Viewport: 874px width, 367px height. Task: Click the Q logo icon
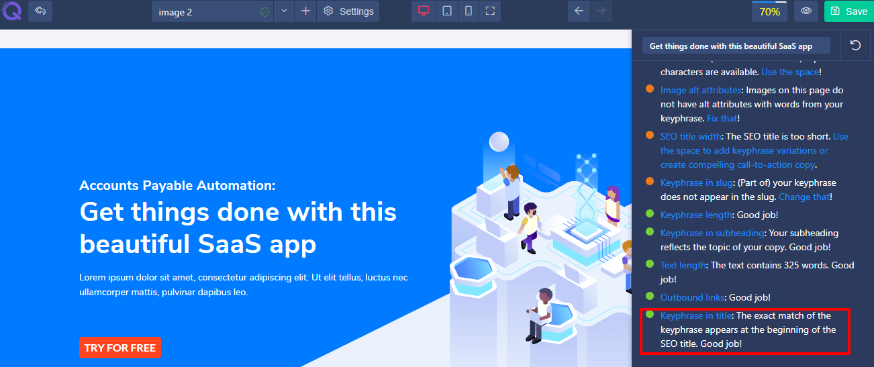(11, 11)
